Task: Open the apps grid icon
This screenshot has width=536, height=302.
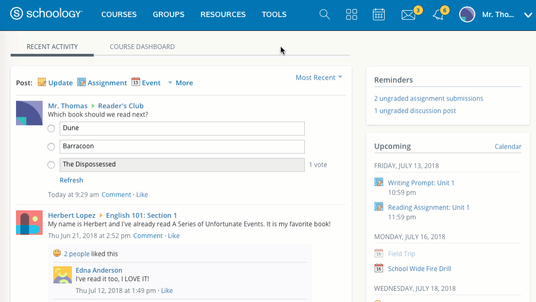Action: pos(352,14)
